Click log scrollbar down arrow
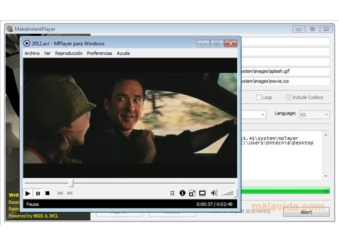Viewport: 339px width, 246px height. coord(326,177)
